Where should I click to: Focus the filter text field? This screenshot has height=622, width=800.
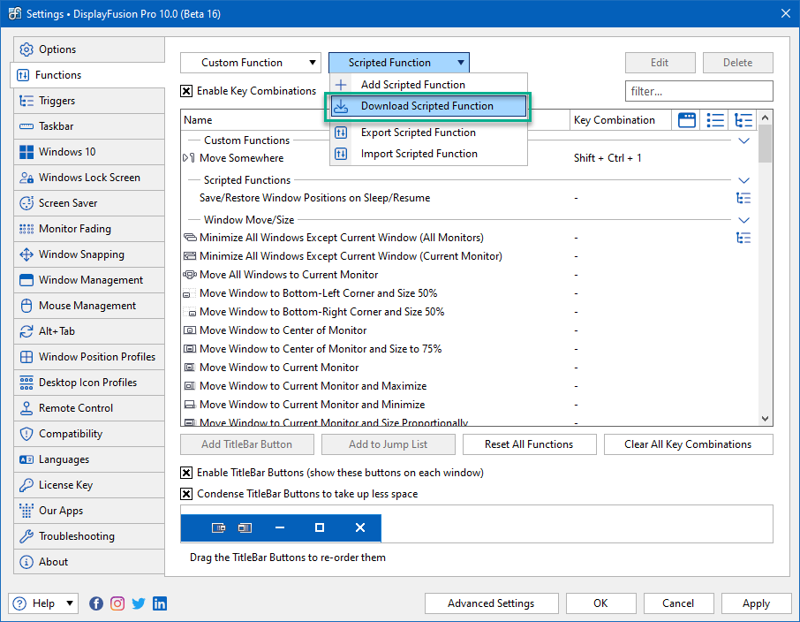click(699, 91)
